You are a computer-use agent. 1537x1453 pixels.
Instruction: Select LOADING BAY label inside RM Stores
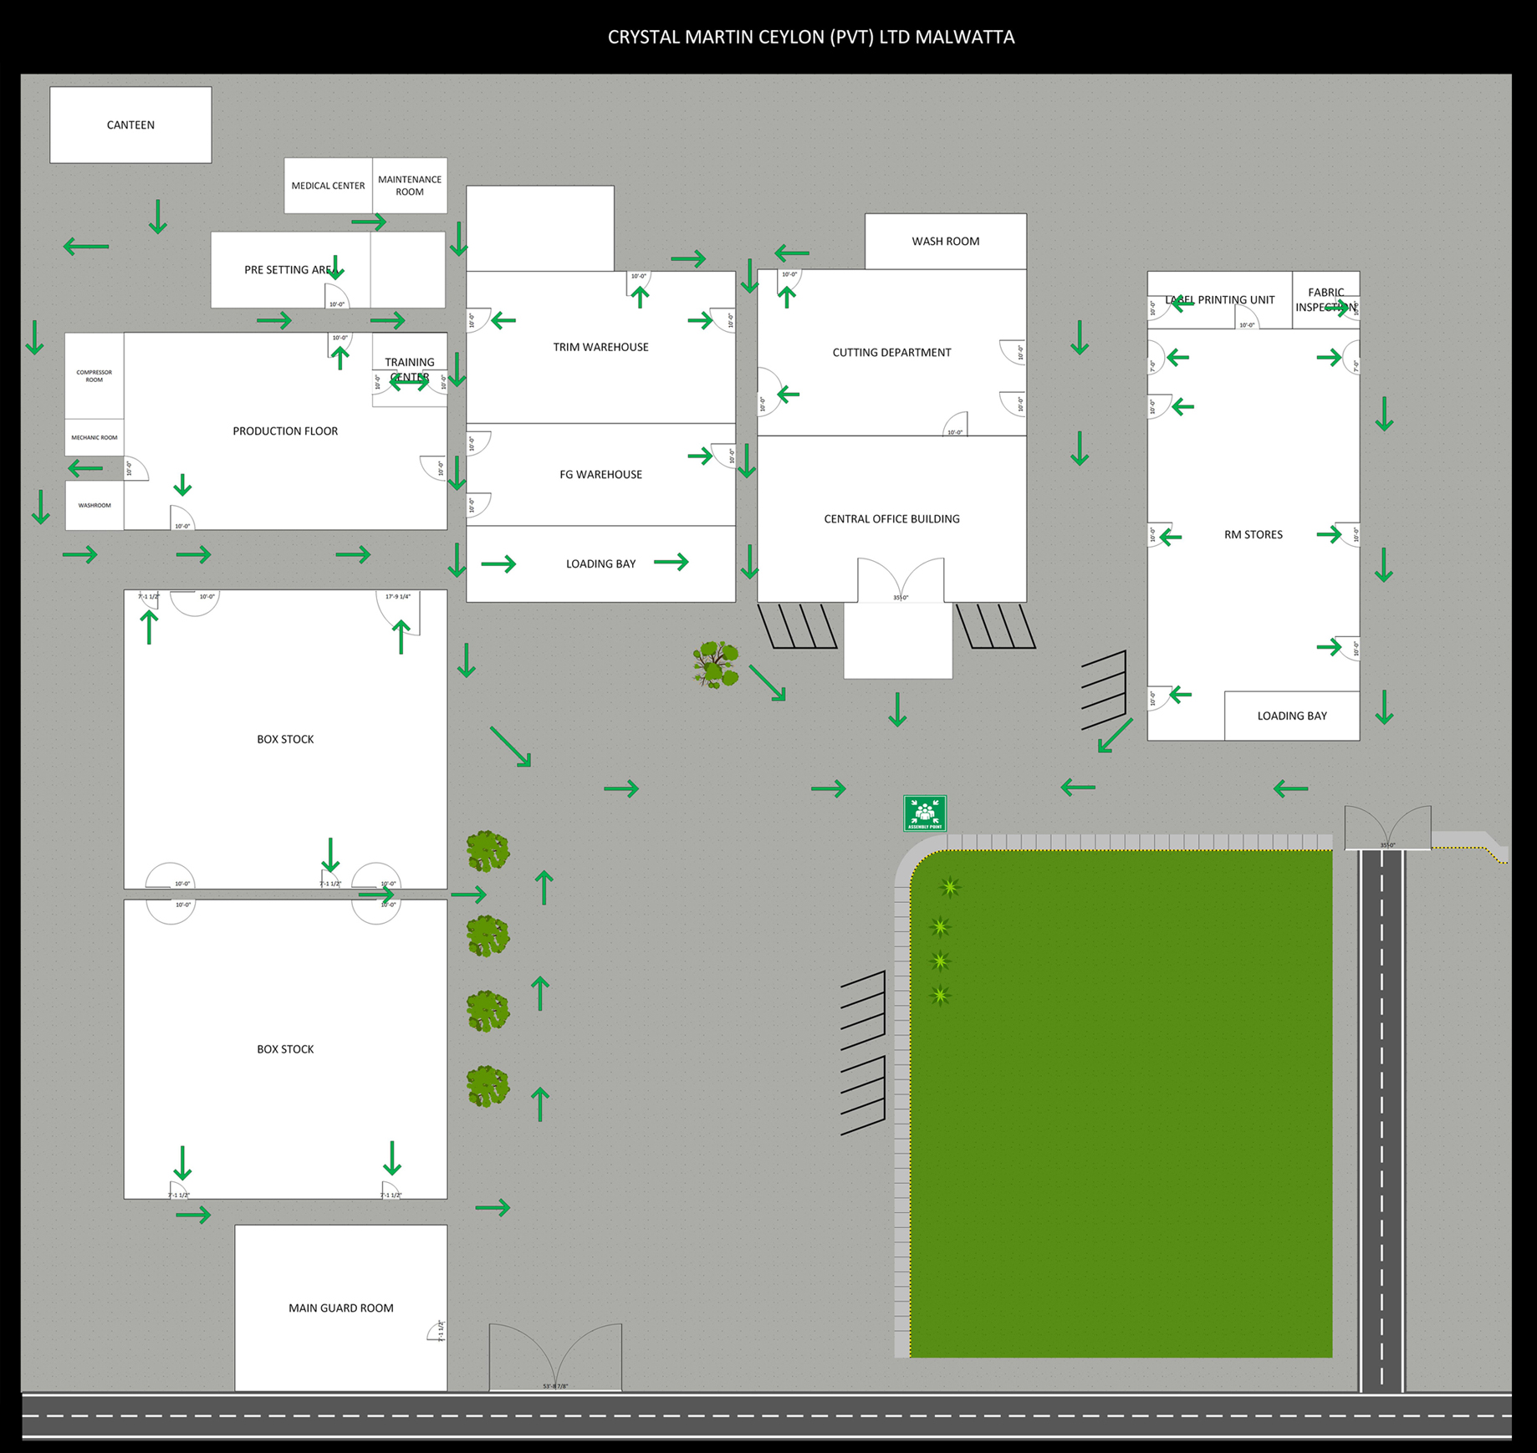coord(1292,716)
